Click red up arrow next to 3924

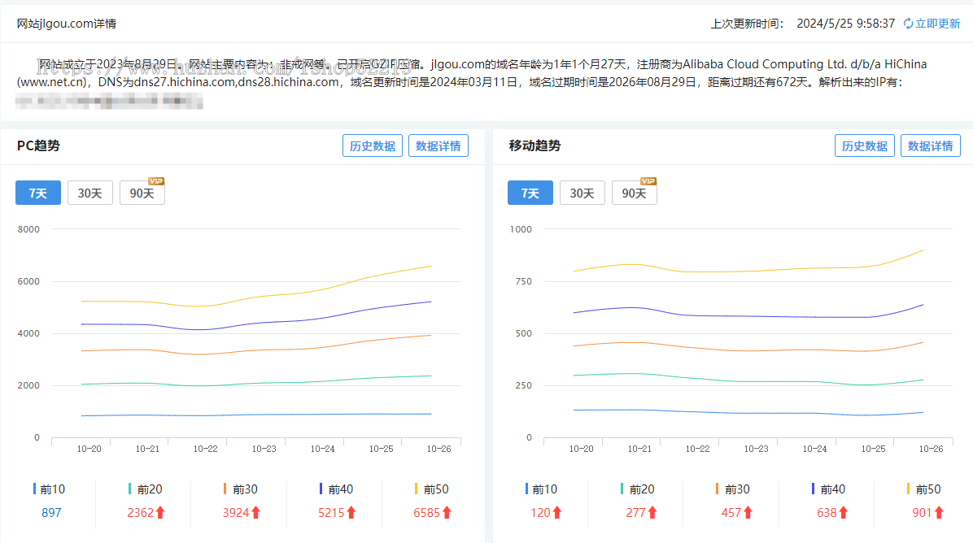coord(255,513)
